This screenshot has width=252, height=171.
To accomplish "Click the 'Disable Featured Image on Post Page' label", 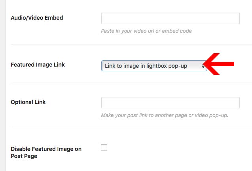I will 46,152.
